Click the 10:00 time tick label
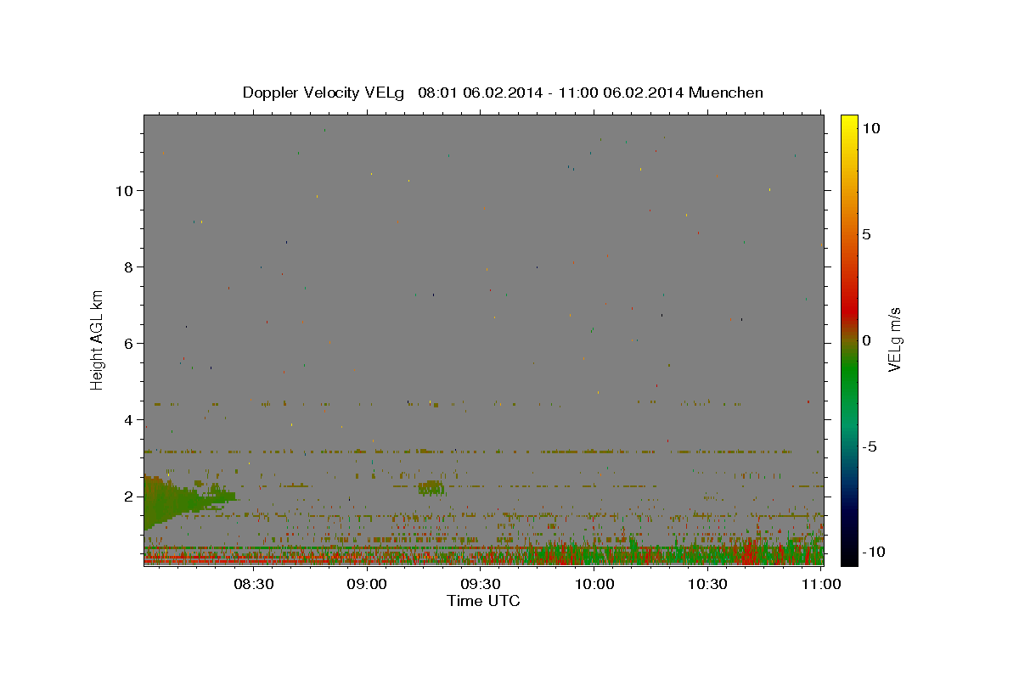The image size is (1019, 679). (x=594, y=584)
